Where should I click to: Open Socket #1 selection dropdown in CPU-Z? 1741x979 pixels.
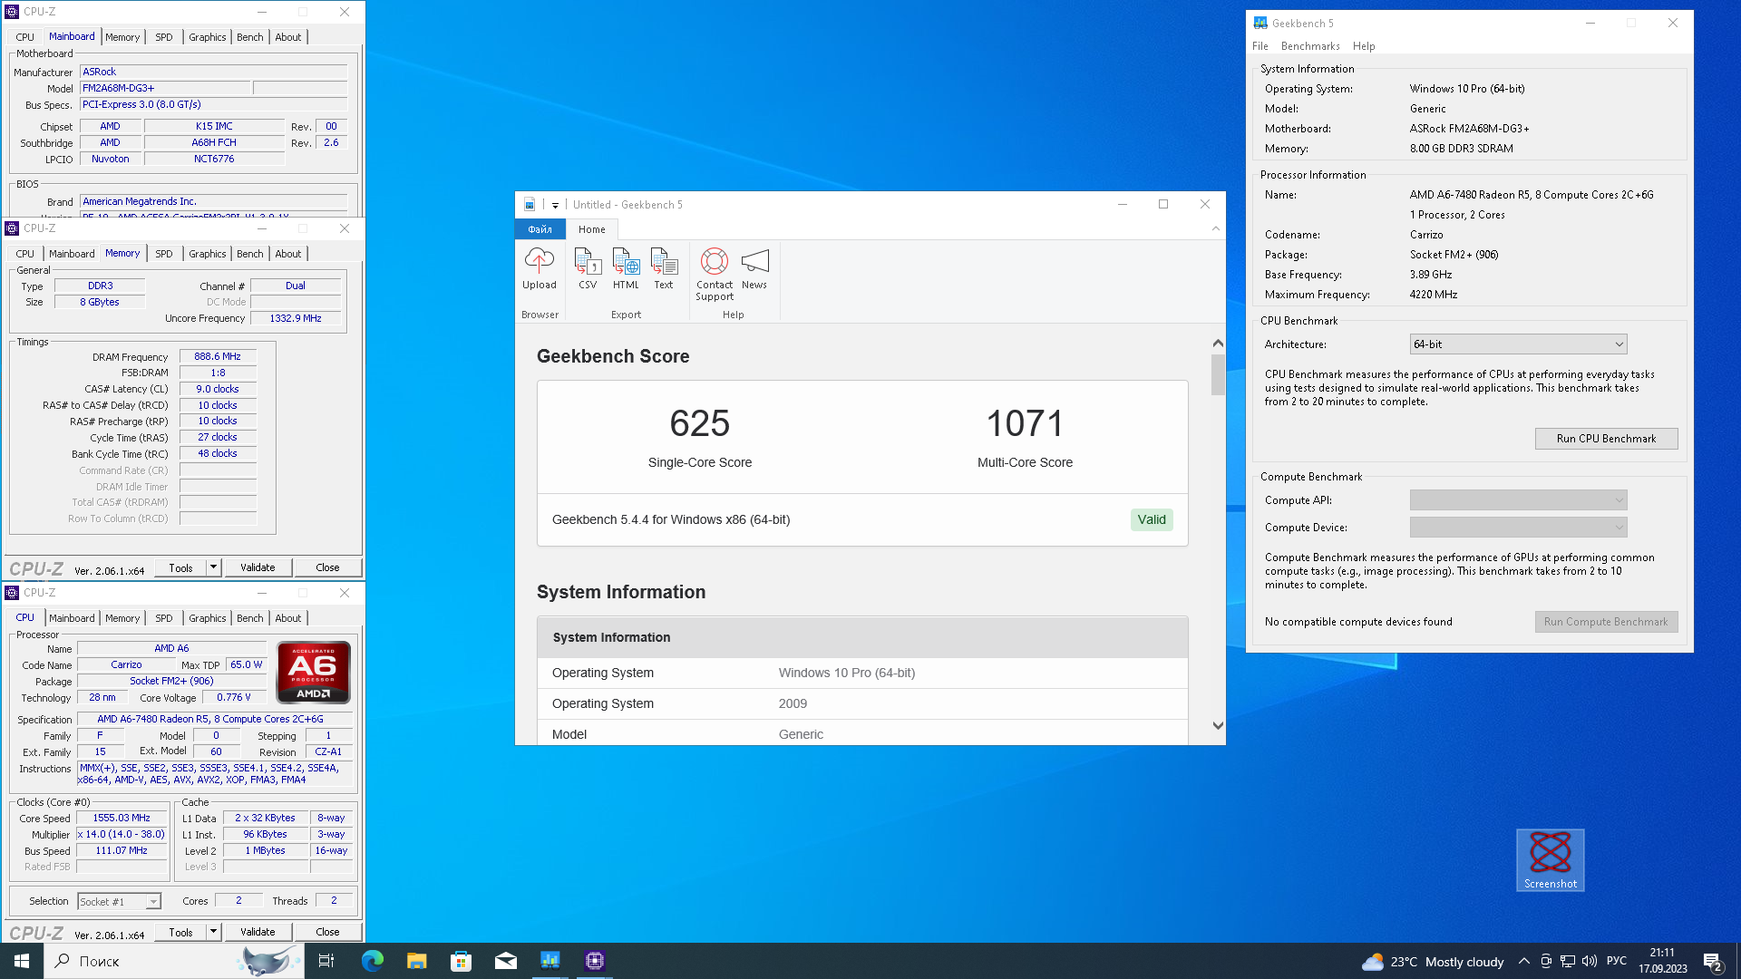coord(119,901)
